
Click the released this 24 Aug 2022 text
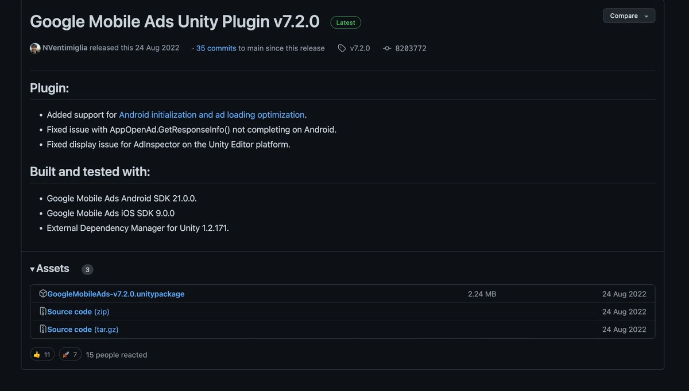(134, 48)
